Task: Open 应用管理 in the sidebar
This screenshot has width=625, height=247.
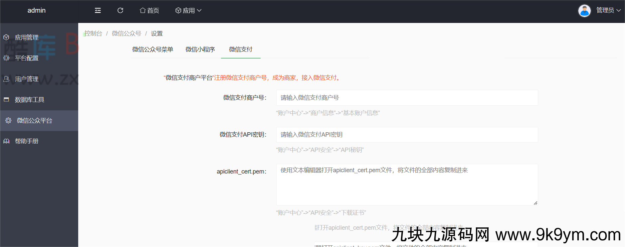Action: tap(39, 37)
